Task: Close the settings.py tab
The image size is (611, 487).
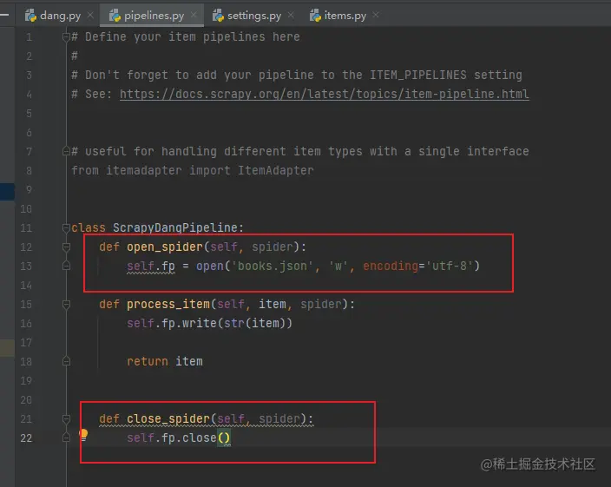Action: coord(291,16)
